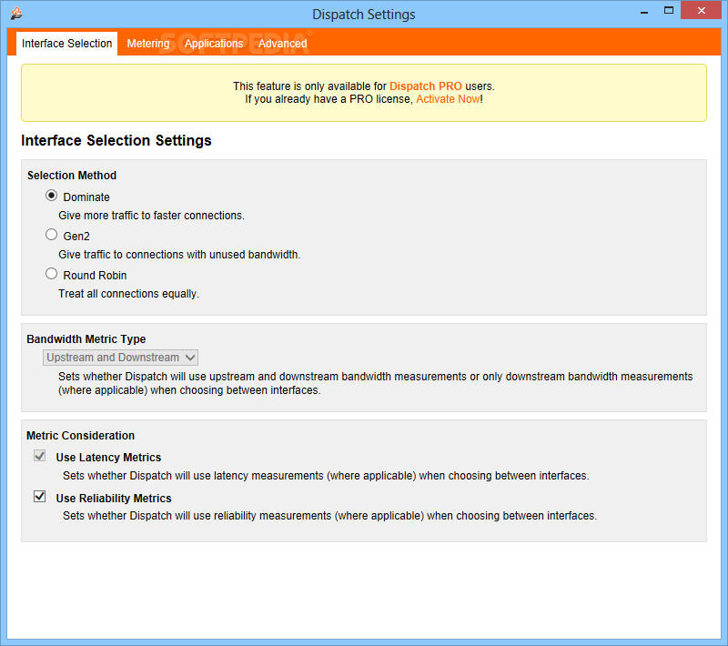This screenshot has width=728, height=646.
Task: Open the Metering tab
Action: (x=148, y=44)
